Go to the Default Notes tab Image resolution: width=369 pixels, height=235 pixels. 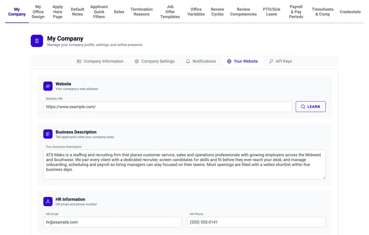[77, 12]
